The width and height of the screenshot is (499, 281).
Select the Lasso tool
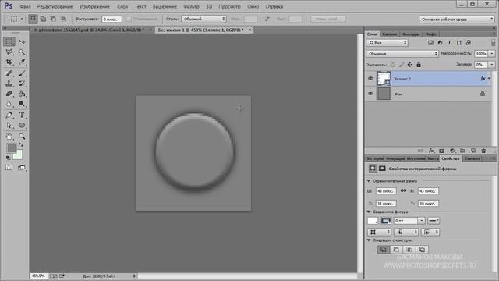9,52
